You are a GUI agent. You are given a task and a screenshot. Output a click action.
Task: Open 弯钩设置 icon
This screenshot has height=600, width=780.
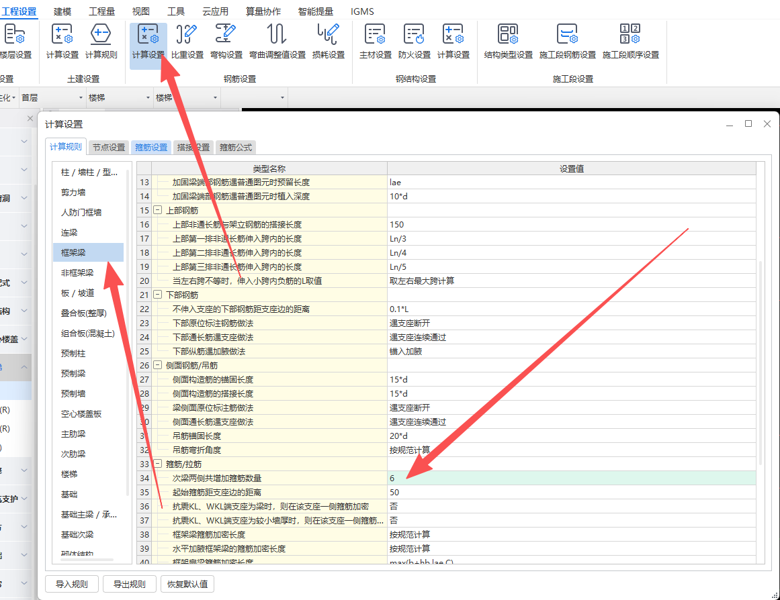coord(226,42)
